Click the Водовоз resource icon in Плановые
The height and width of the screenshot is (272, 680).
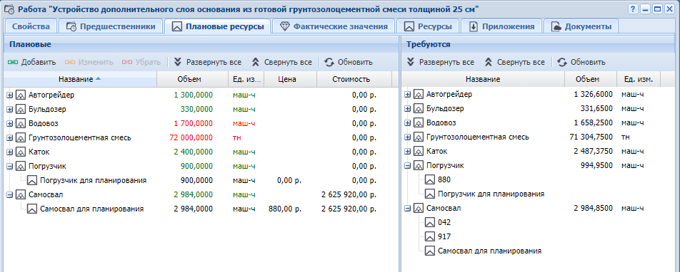[x=21, y=123]
